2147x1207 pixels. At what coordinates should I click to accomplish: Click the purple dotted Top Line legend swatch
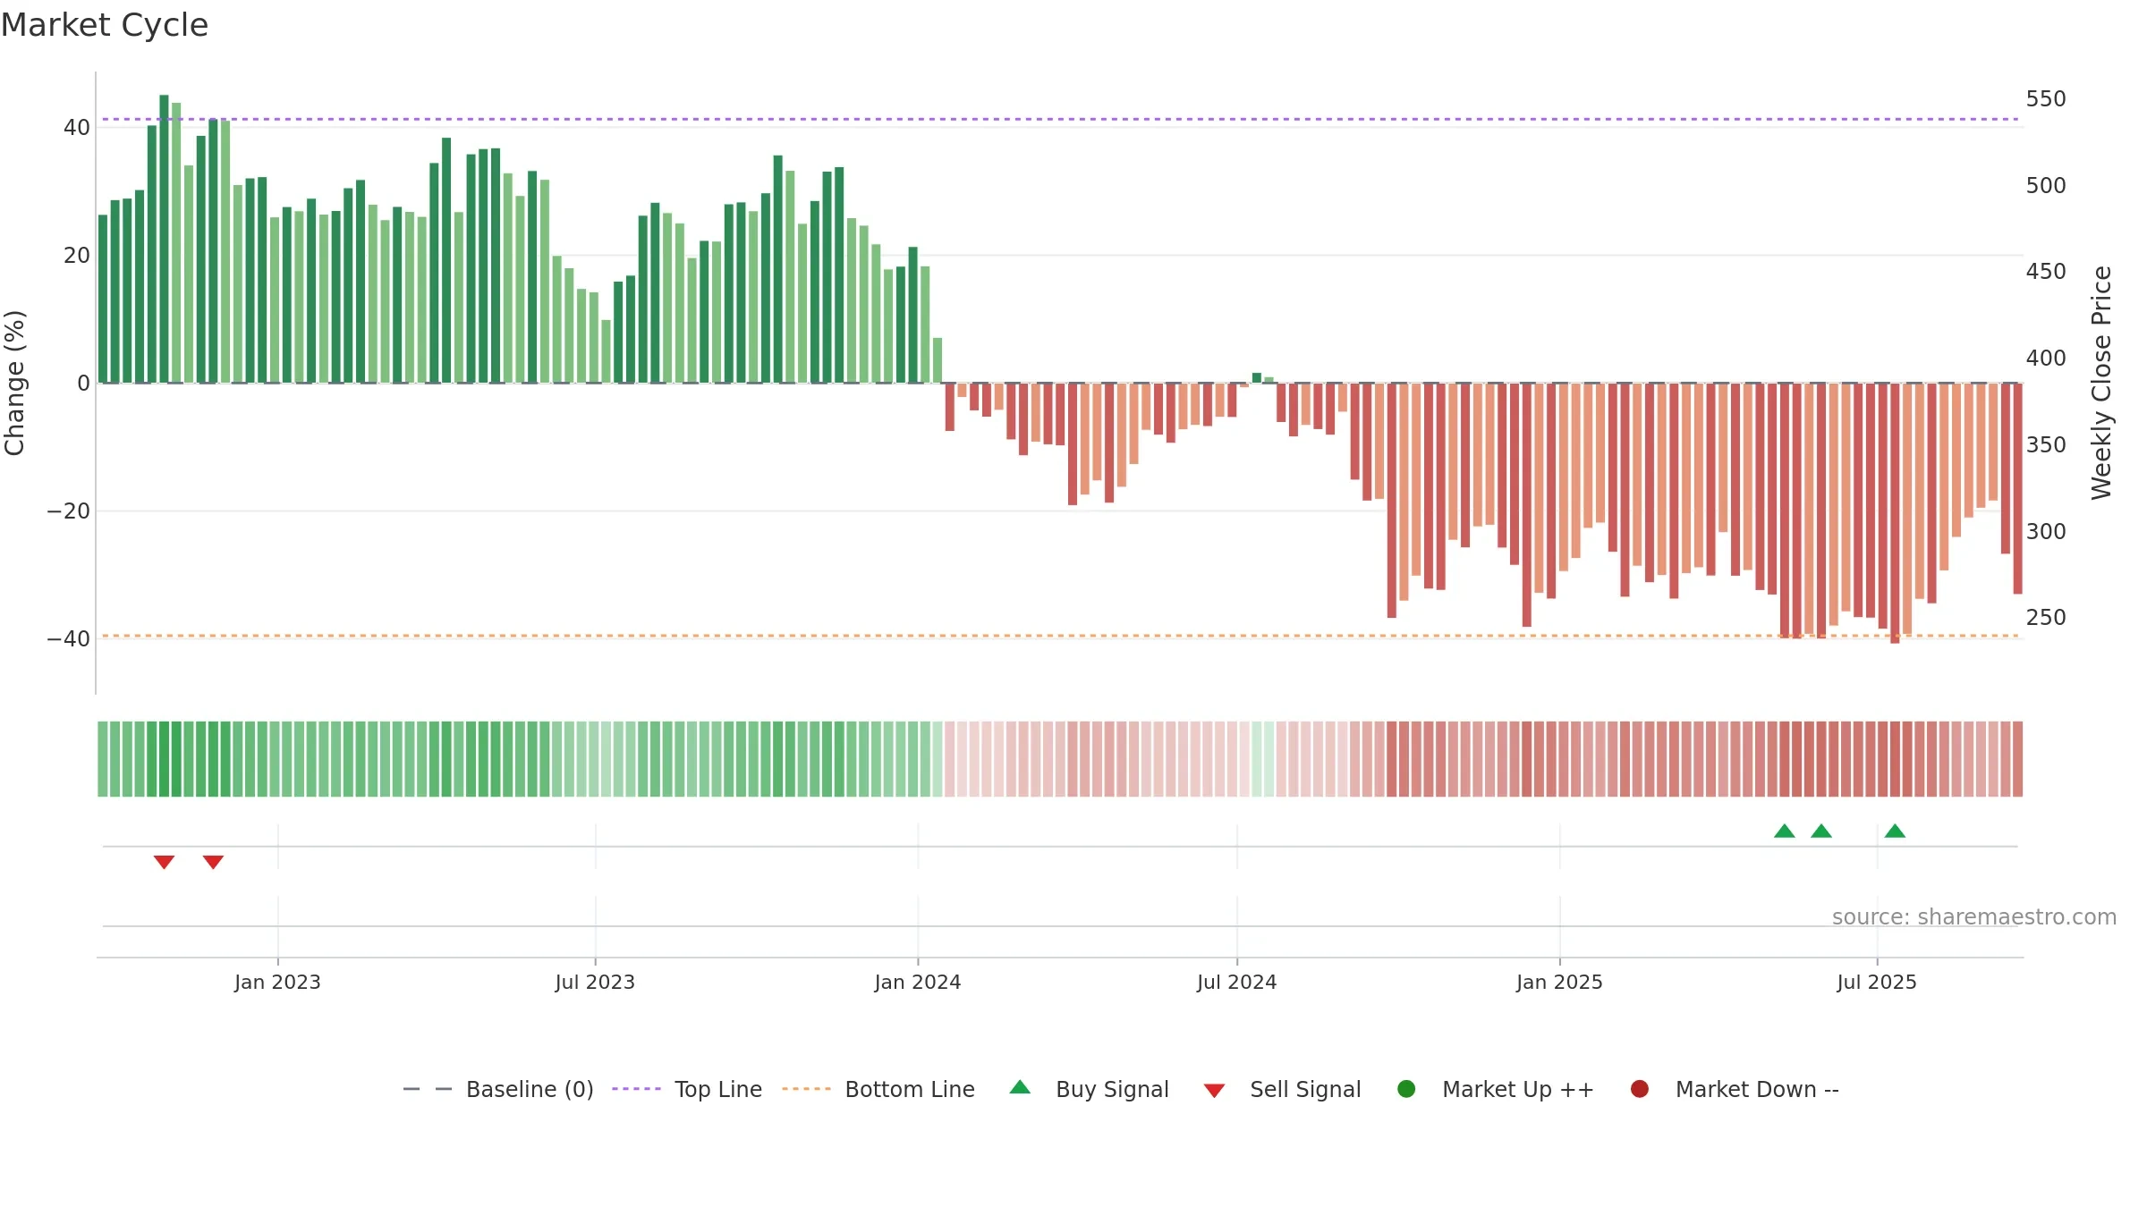636,1089
